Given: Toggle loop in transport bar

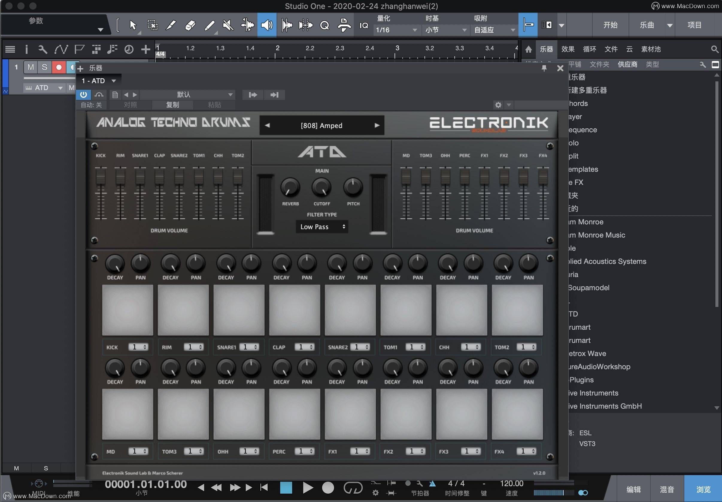Looking at the screenshot, I should 353,488.
